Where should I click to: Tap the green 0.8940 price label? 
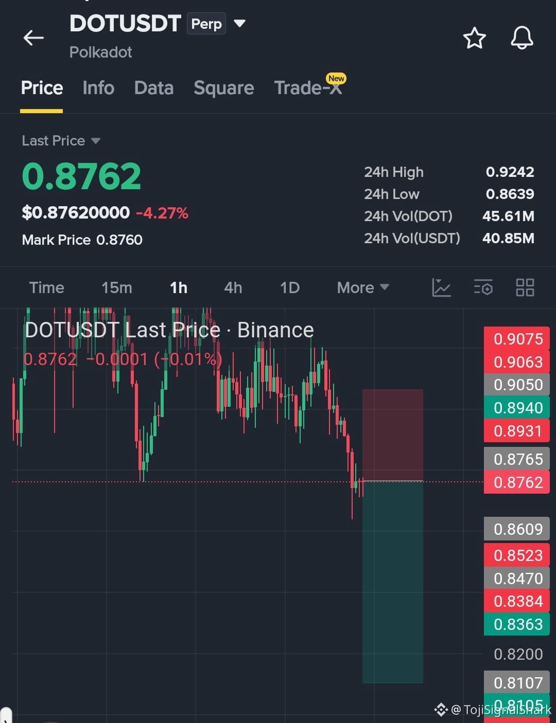point(517,408)
